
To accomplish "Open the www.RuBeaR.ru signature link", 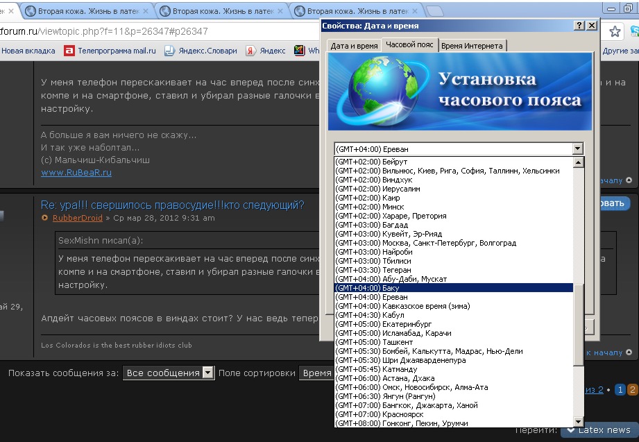I will click(x=76, y=173).
